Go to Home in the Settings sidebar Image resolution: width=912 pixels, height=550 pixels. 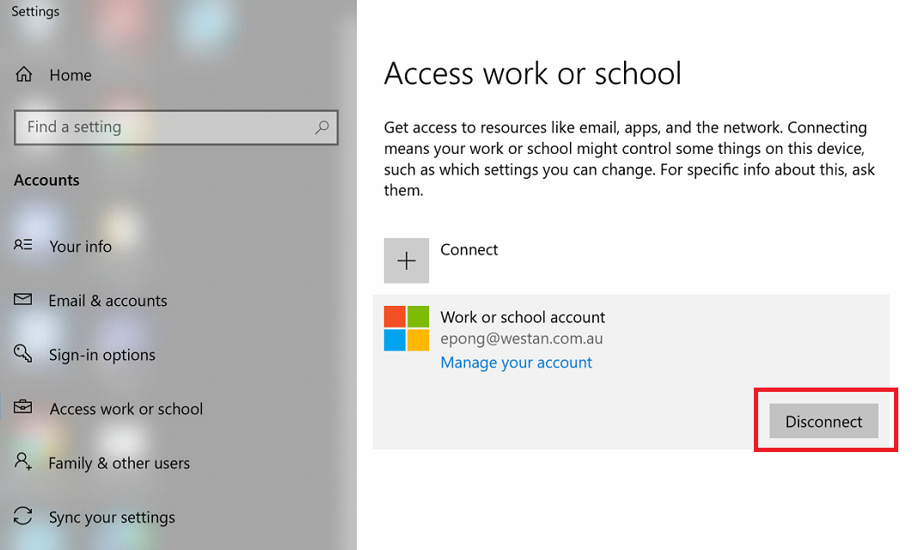pyautogui.click(x=70, y=76)
